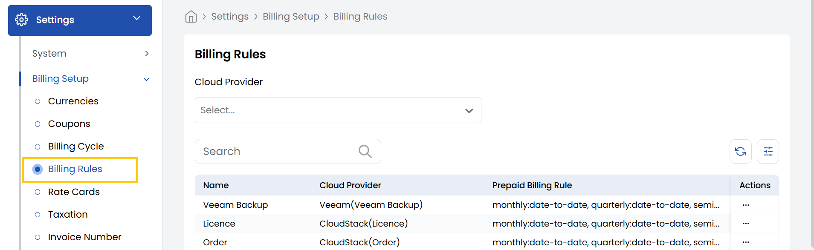Viewport: 814px width, 250px height.
Task: Click the Billing Setup section label
Action: pos(60,79)
